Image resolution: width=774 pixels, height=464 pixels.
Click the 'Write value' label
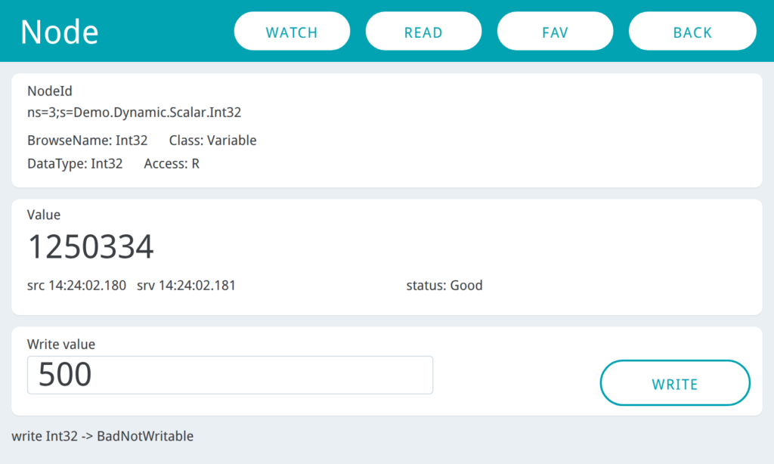[61, 344]
